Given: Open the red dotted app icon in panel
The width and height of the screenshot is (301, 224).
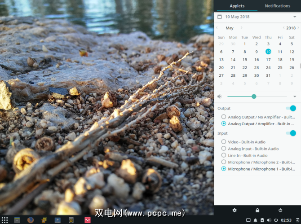Looking at the screenshot, I should point(88,220).
